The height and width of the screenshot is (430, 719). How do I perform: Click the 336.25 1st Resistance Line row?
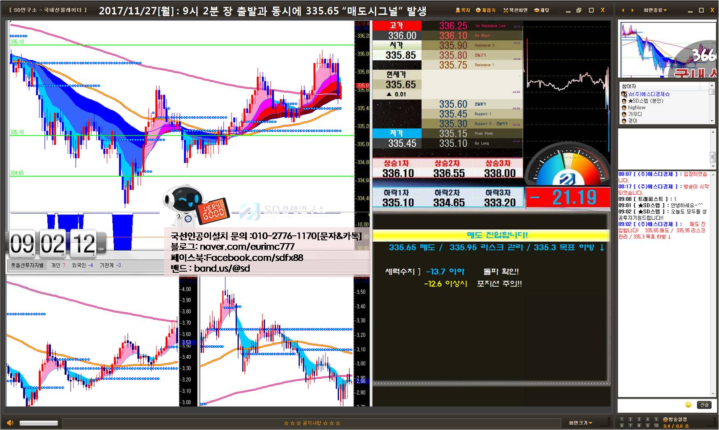[473, 26]
